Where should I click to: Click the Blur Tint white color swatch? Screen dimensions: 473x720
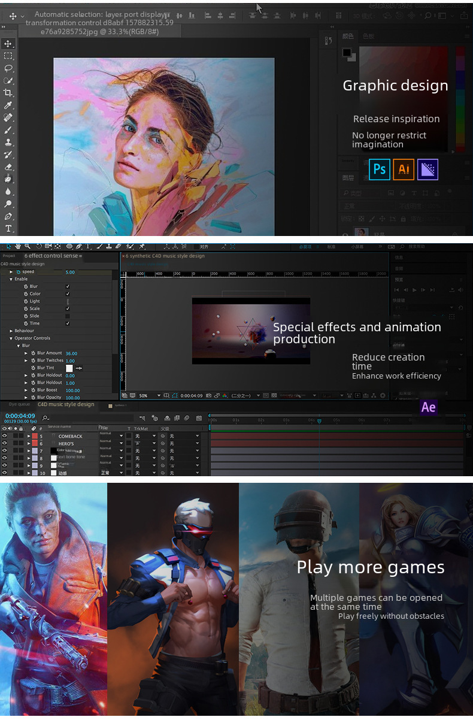pos(69,368)
